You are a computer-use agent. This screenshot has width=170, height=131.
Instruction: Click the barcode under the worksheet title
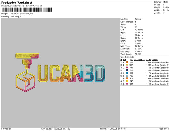[x=27, y=10]
